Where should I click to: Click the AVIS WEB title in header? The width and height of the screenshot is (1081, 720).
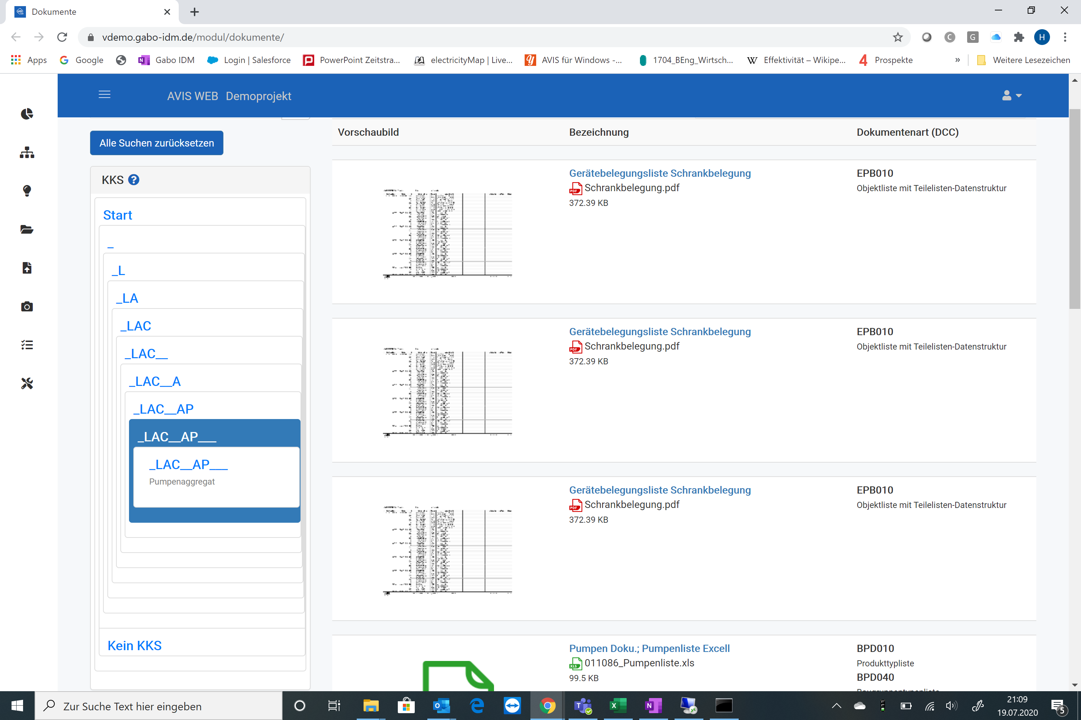[x=192, y=96]
